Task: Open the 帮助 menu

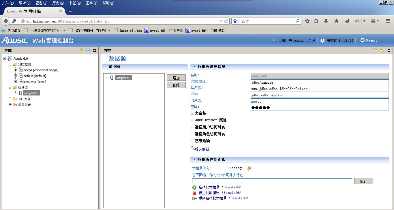Action: (x=108, y=3)
